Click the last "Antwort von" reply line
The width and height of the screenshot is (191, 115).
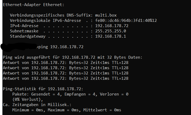(x=66, y=78)
